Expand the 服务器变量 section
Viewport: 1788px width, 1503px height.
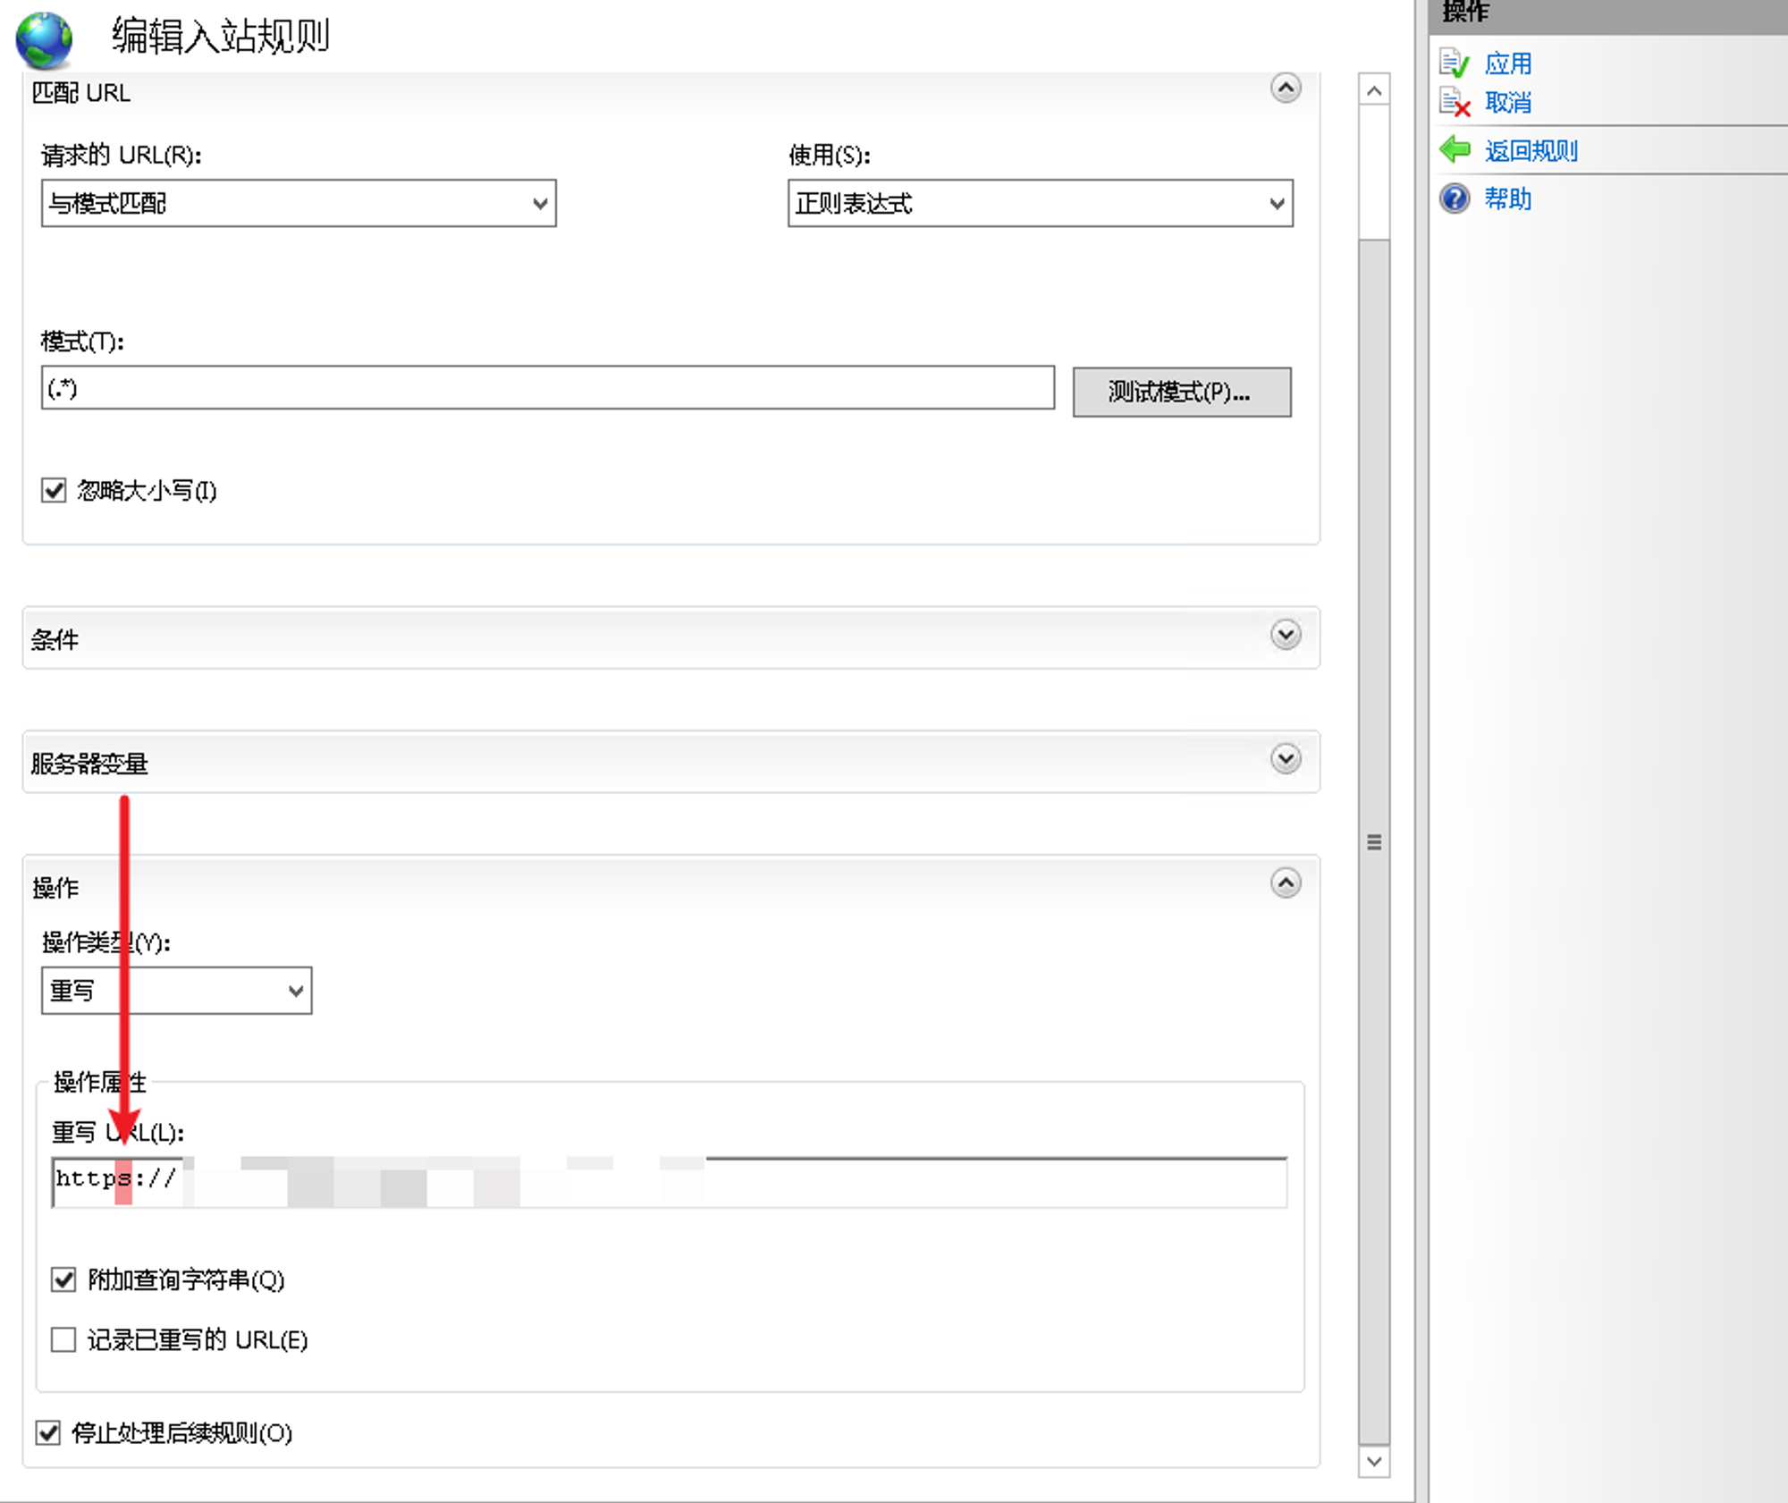tap(1286, 759)
